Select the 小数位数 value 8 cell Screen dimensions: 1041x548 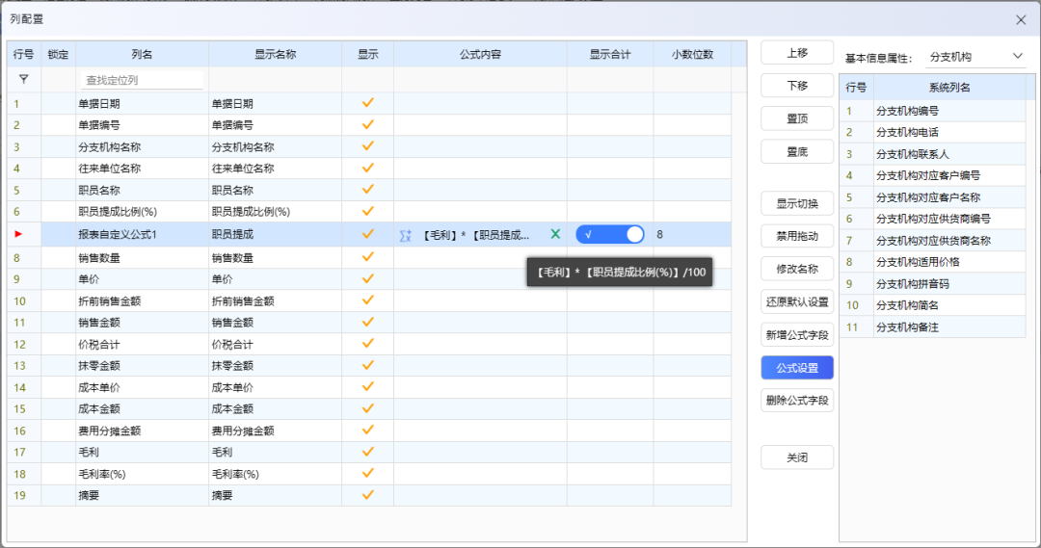coord(690,234)
